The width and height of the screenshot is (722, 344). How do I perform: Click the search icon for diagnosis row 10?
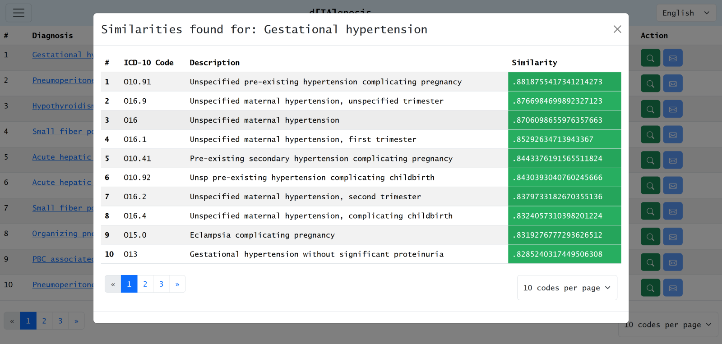tap(650, 288)
